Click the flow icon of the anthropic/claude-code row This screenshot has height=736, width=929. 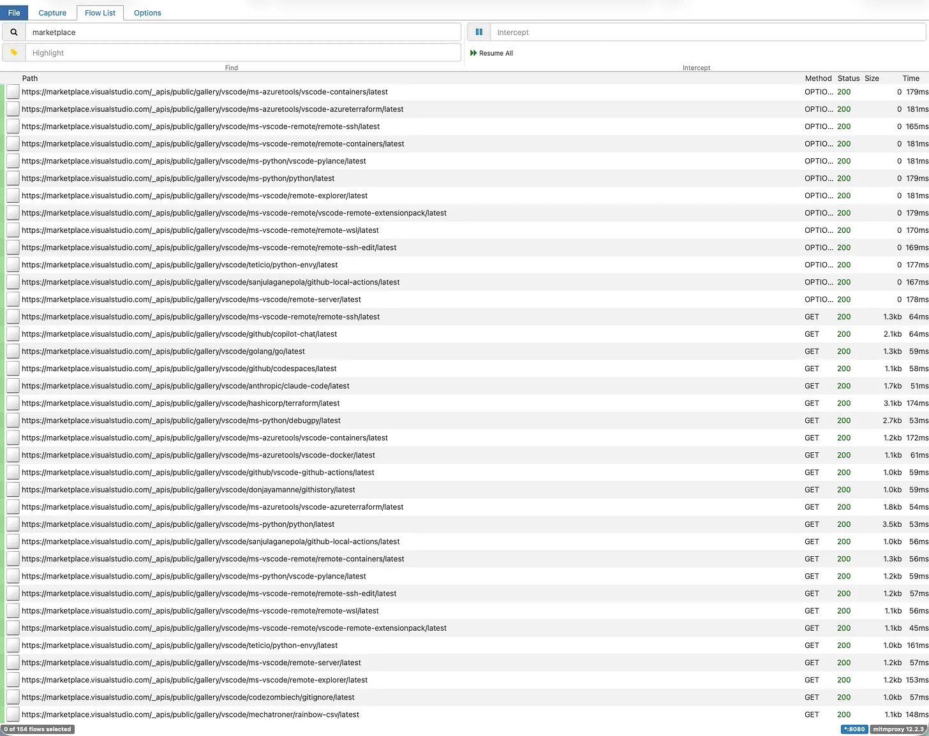click(x=13, y=385)
